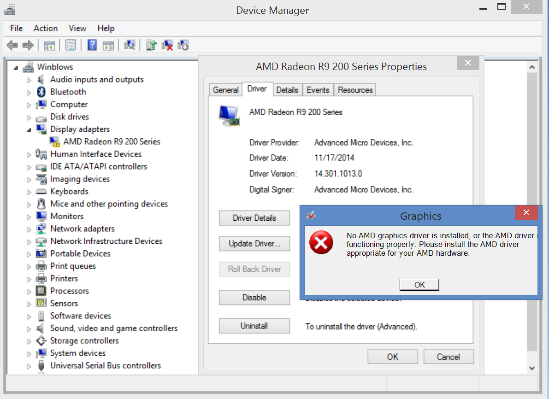This screenshot has height=399, width=549.
Task: Toggle the console tree pane toolbar icon
Action: pyautogui.click(x=49, y=46)
